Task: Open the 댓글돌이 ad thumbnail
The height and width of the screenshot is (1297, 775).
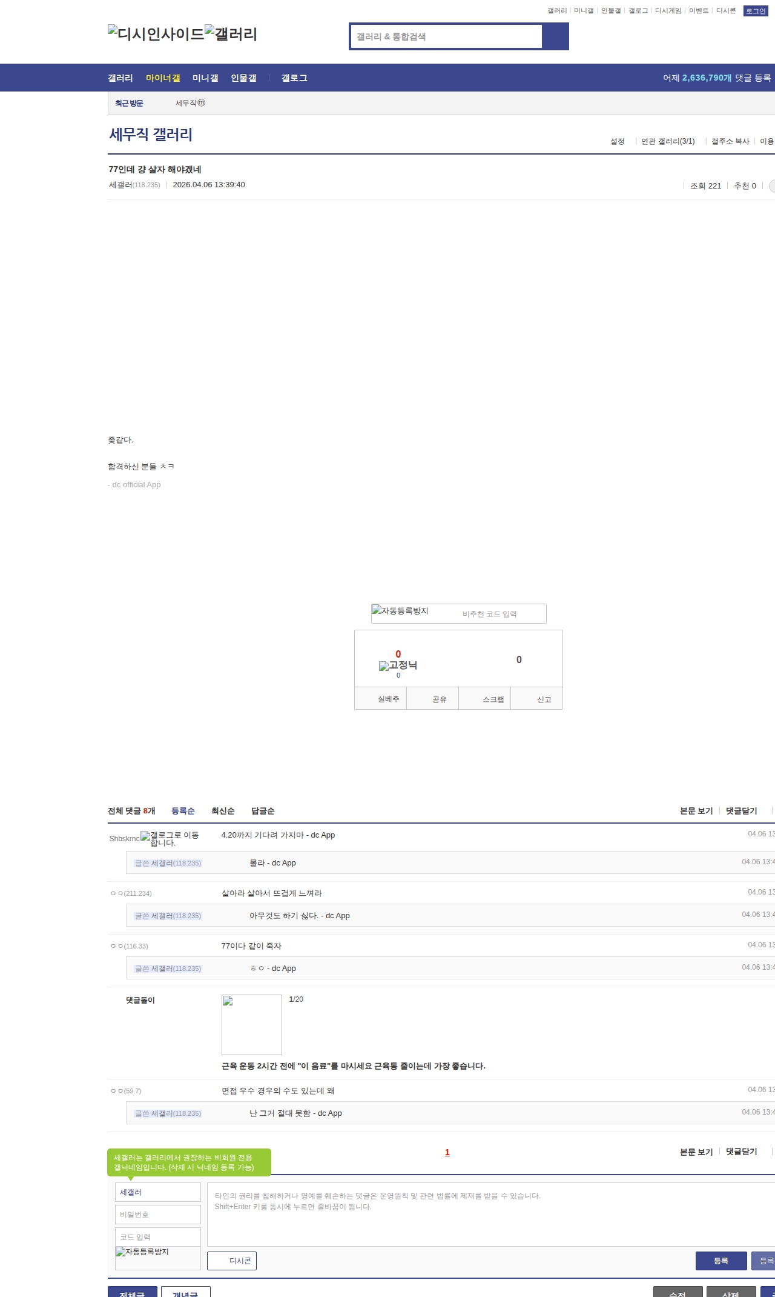Action: click(x=252, y=1025)
